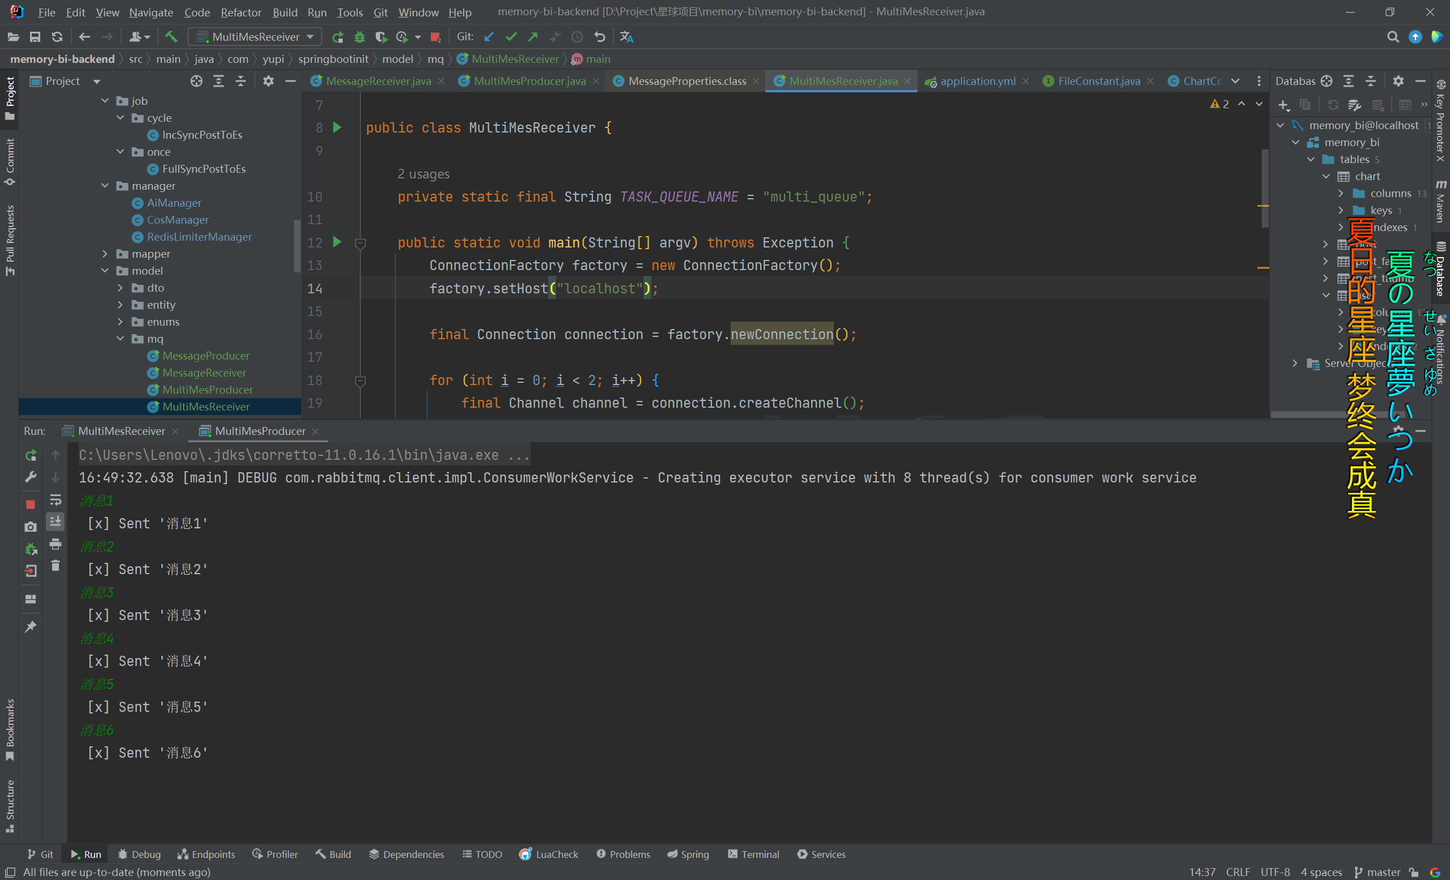Open the Problems tool window button
This screenshot has height=880, width=1450.
coord(623,855)
